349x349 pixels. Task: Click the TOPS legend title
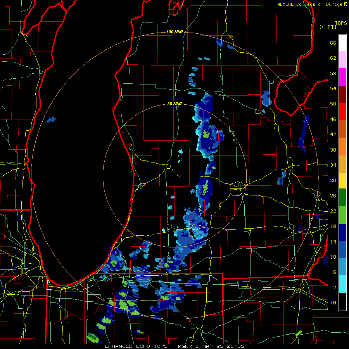pyautogui.click(x=341, y=23)
